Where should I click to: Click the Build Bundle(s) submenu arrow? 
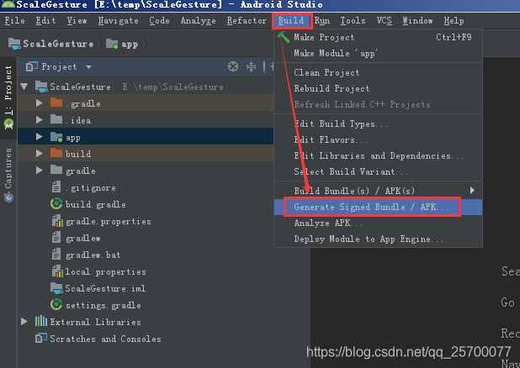point(472,190)
